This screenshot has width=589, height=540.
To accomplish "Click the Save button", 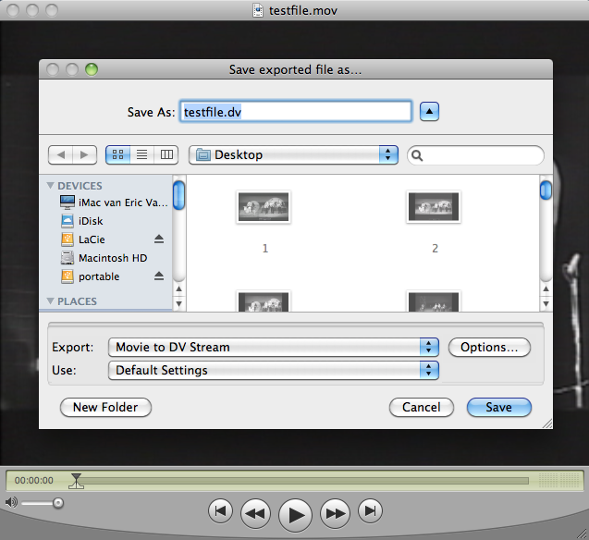I will tap(499, 407).
